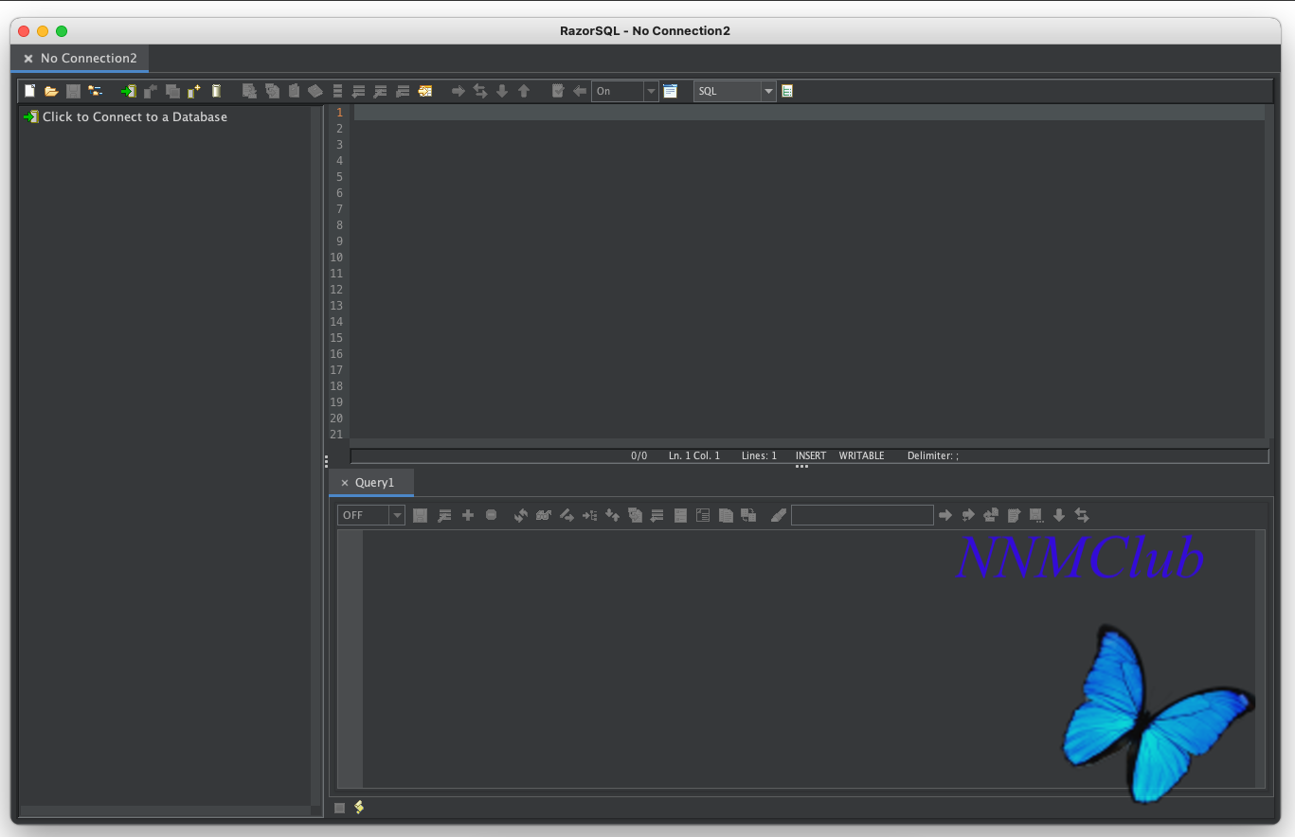Open the On auto-commit dropdown
This screenshot has width=1295, height=837.
click(624, 91)
